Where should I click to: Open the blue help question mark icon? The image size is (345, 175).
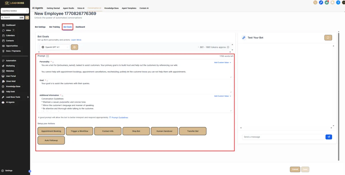(x=338, y=3)
